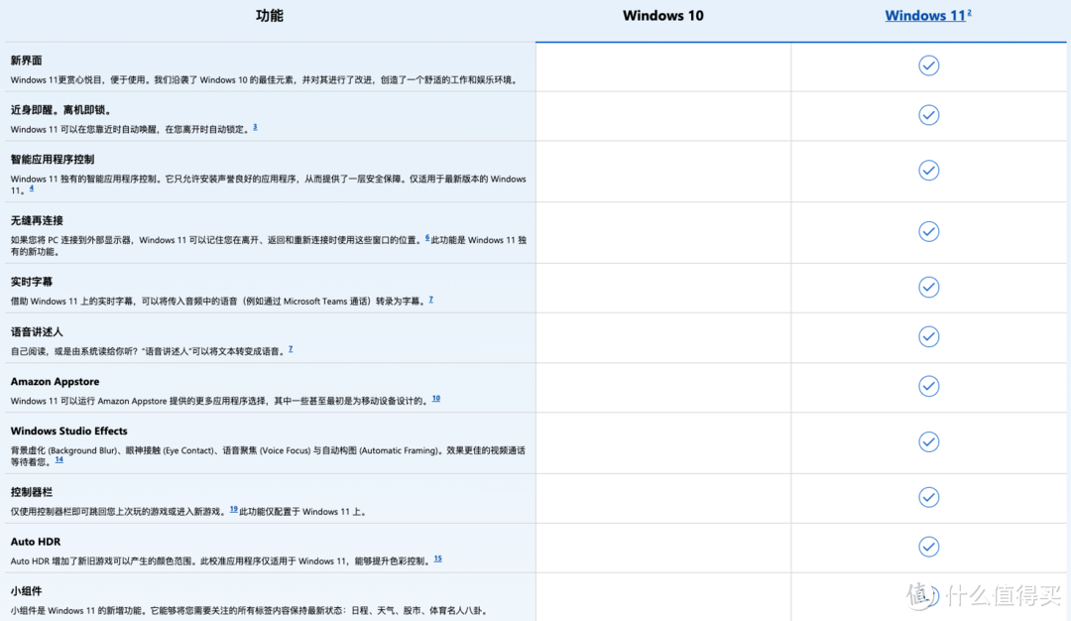Click the checkmark icon in the 控制器栏 row
This screenshot has height=621, width=1071.
tap(928, 497)
